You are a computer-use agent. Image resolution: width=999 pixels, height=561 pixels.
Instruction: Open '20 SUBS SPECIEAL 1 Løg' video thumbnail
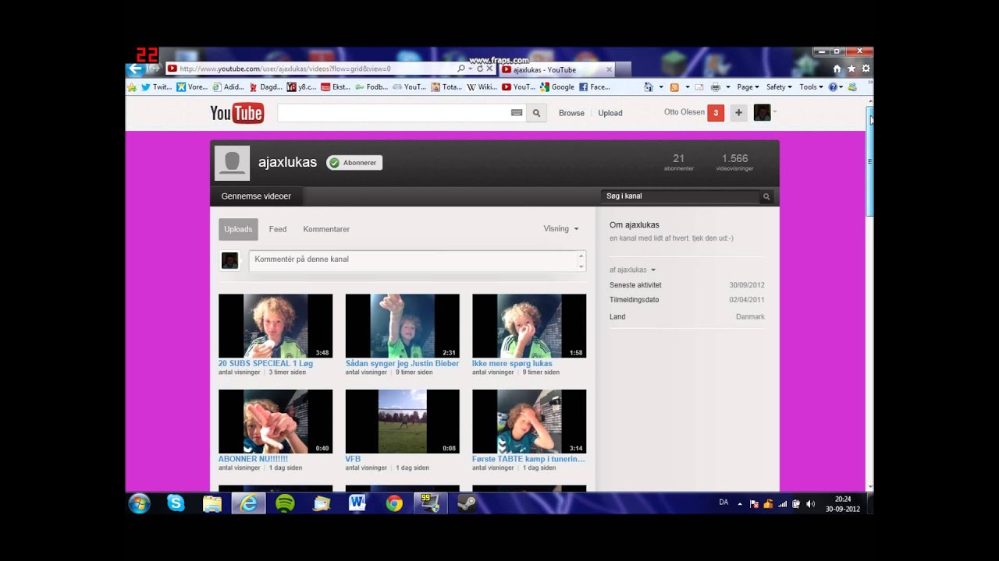pyautogui.click(x=276, y=326)
